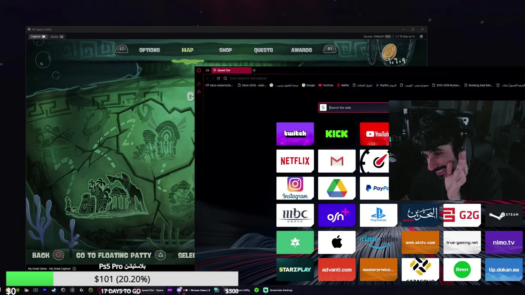
Task: Open the G2G speed dial tile
Action: [462, 215]
